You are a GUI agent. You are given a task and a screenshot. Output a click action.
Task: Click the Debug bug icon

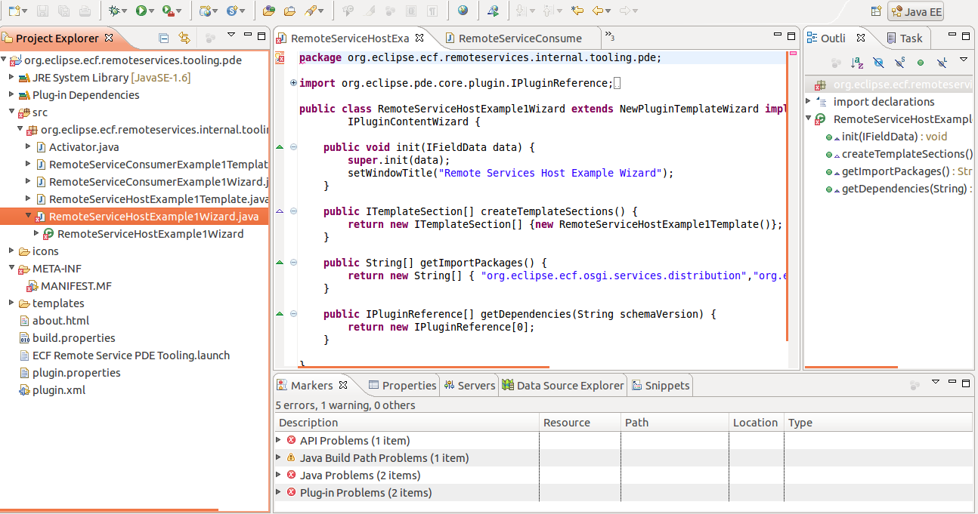(114, 11)
